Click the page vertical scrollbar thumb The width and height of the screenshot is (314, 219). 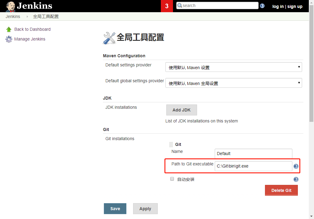coord(311,64)
